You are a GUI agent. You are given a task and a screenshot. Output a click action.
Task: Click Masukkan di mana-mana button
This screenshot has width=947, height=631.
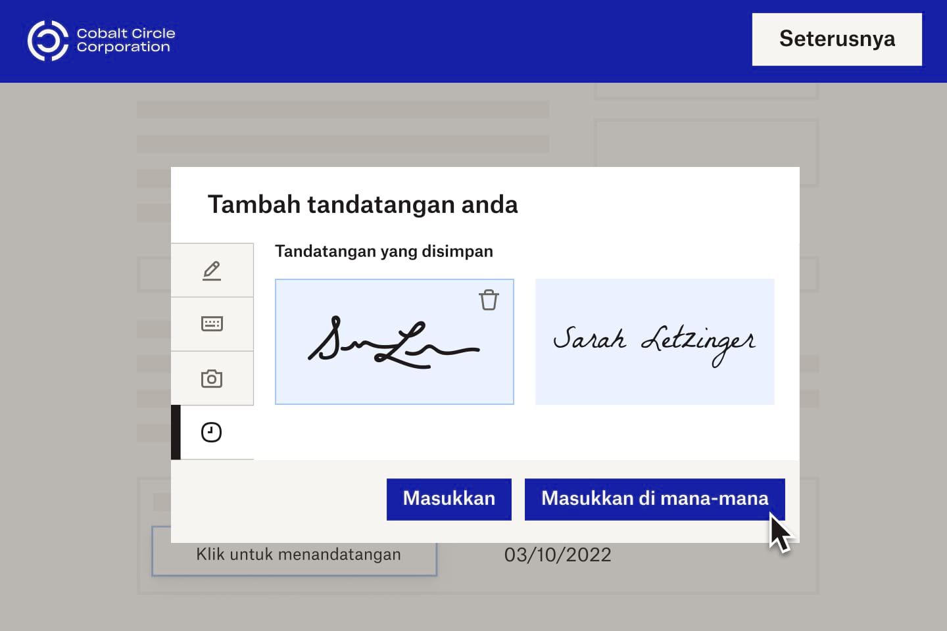[655, 499]
